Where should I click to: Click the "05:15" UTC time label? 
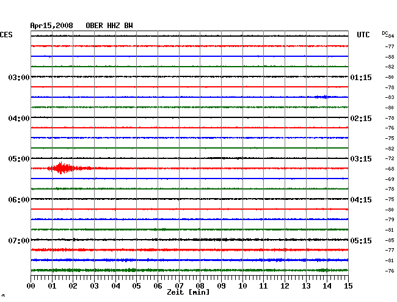coord(361,240)
